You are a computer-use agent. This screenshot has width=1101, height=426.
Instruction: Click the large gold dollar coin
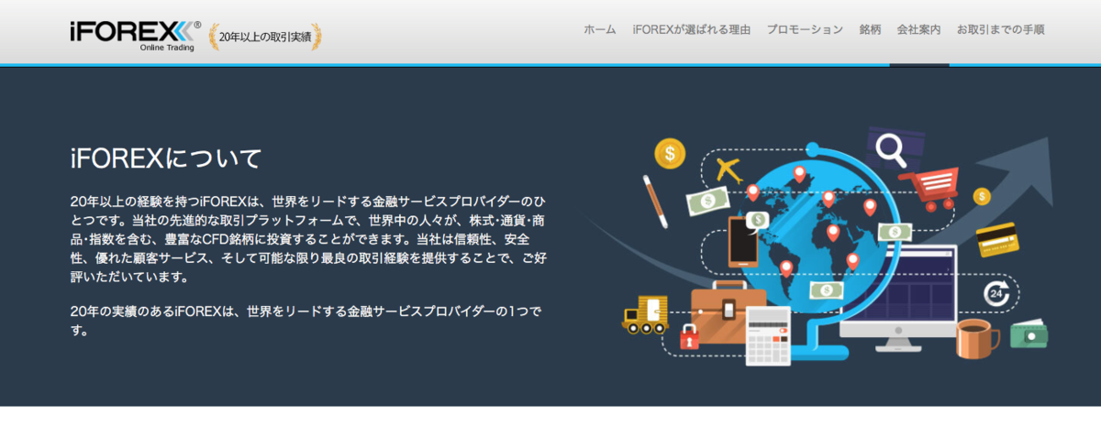[x=670, y=153]
